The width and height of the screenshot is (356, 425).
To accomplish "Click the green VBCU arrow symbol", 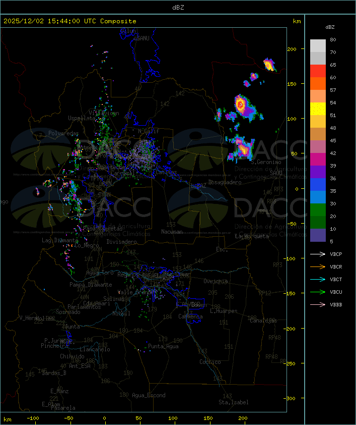I will click(x=318, y=292).
